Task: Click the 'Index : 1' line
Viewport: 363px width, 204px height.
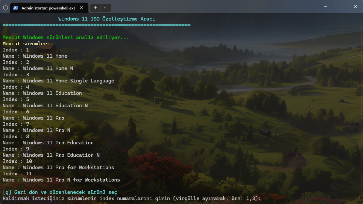Action: tap(16, 50)
